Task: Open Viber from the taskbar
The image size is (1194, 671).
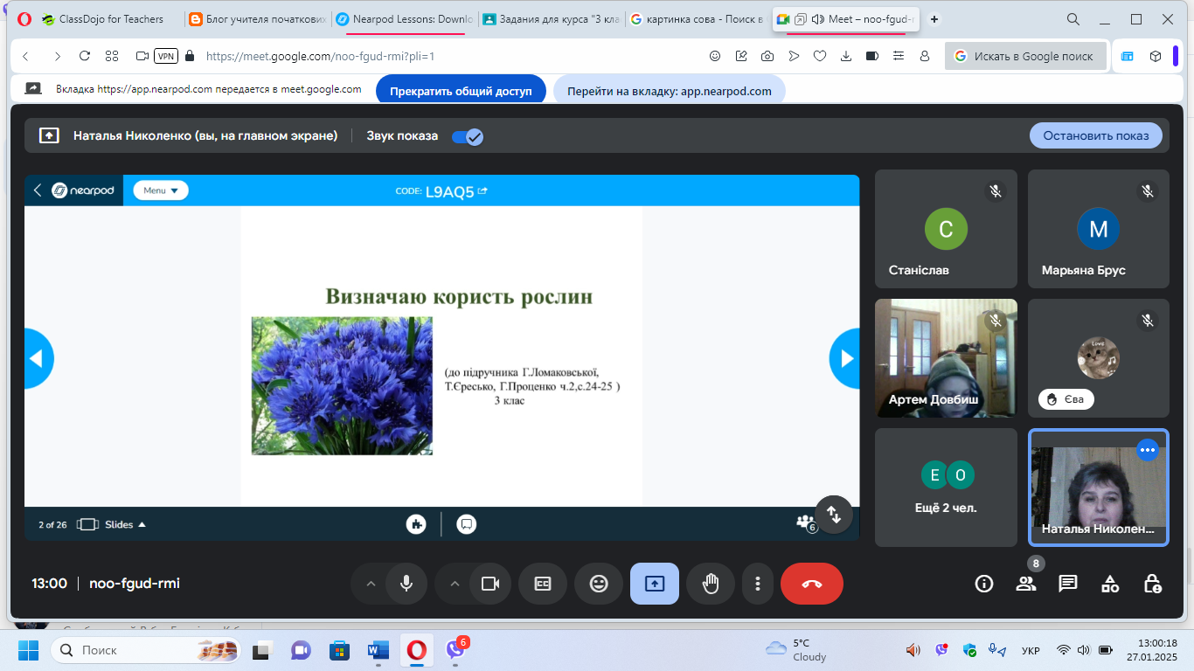Action: [455, 650]
